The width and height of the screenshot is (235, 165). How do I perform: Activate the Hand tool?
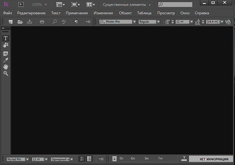pos(6,67)
